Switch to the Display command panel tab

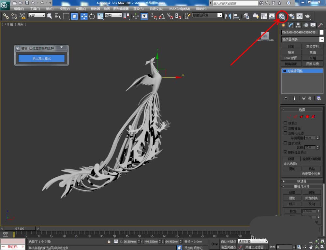pos(313,25)
